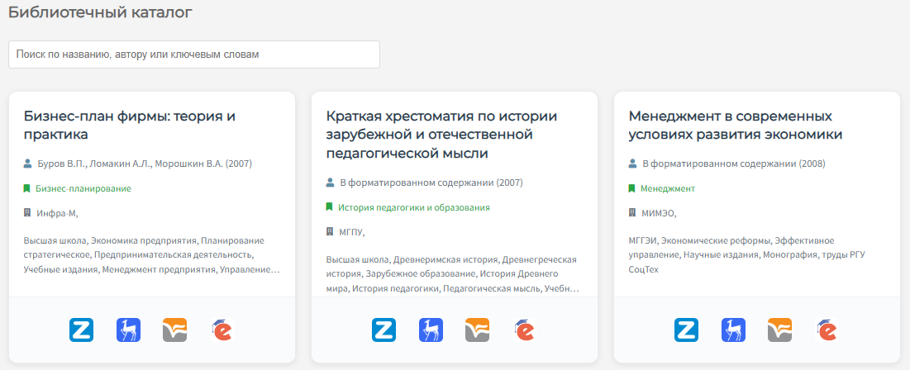The image size is (910, 370).
Task: Focus the catalog search field
Action: coord(194,55)
